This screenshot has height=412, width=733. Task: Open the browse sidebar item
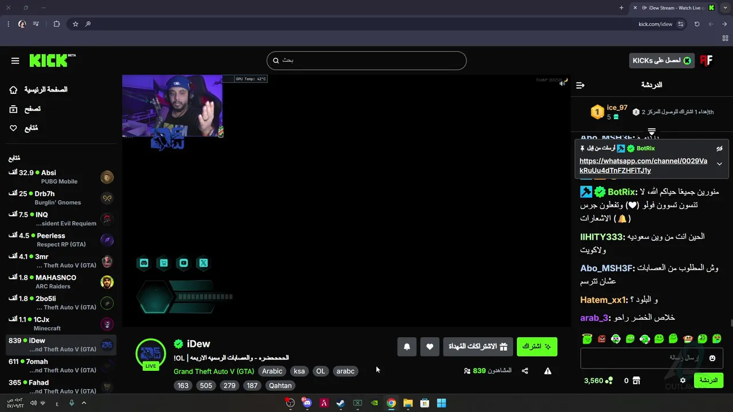25,109
